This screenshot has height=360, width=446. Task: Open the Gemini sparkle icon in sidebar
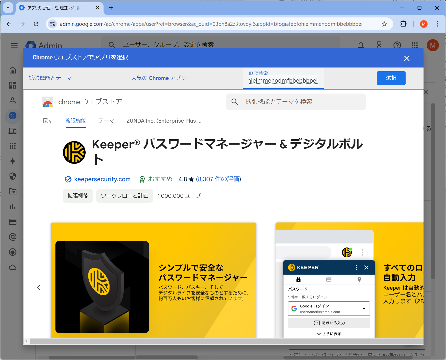[13, 161]
